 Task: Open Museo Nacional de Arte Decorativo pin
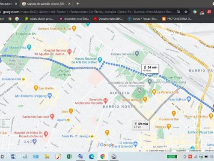[100, 60]
